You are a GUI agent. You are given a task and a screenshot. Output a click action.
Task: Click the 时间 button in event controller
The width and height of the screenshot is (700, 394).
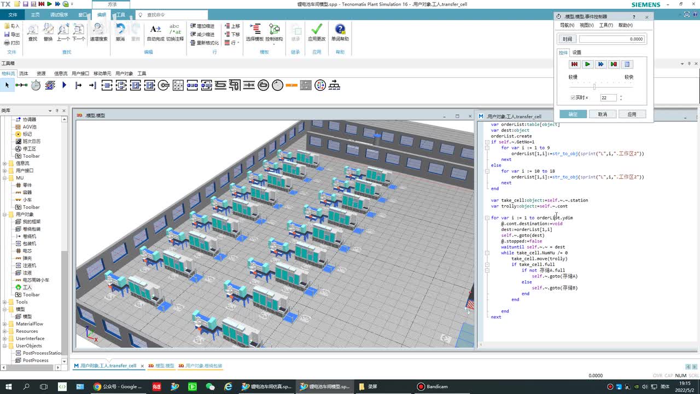click(567, 39)
